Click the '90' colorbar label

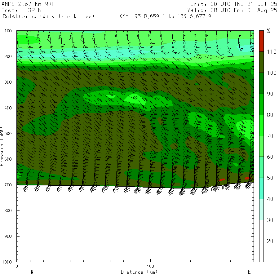point(270,94)
